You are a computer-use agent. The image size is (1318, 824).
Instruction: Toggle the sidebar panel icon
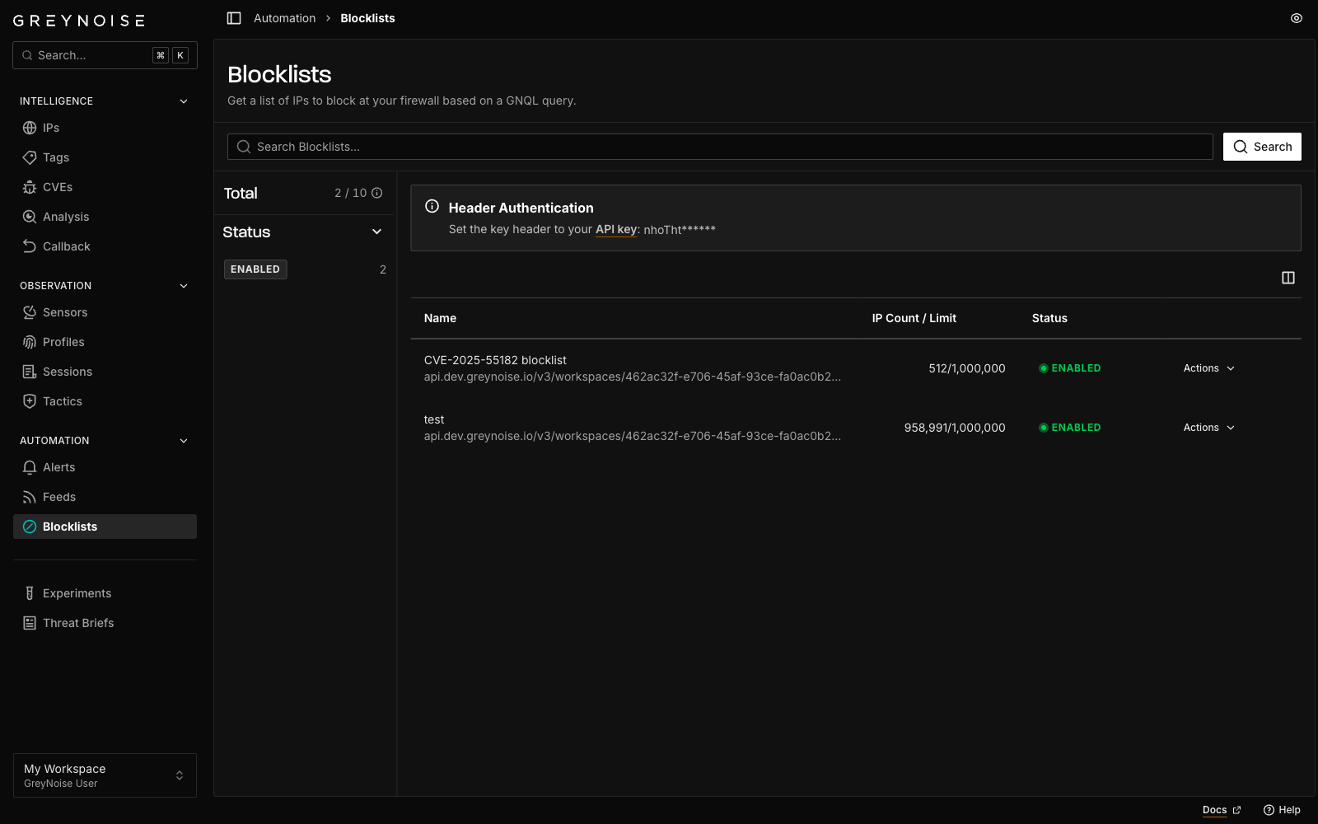click(234, 18)
